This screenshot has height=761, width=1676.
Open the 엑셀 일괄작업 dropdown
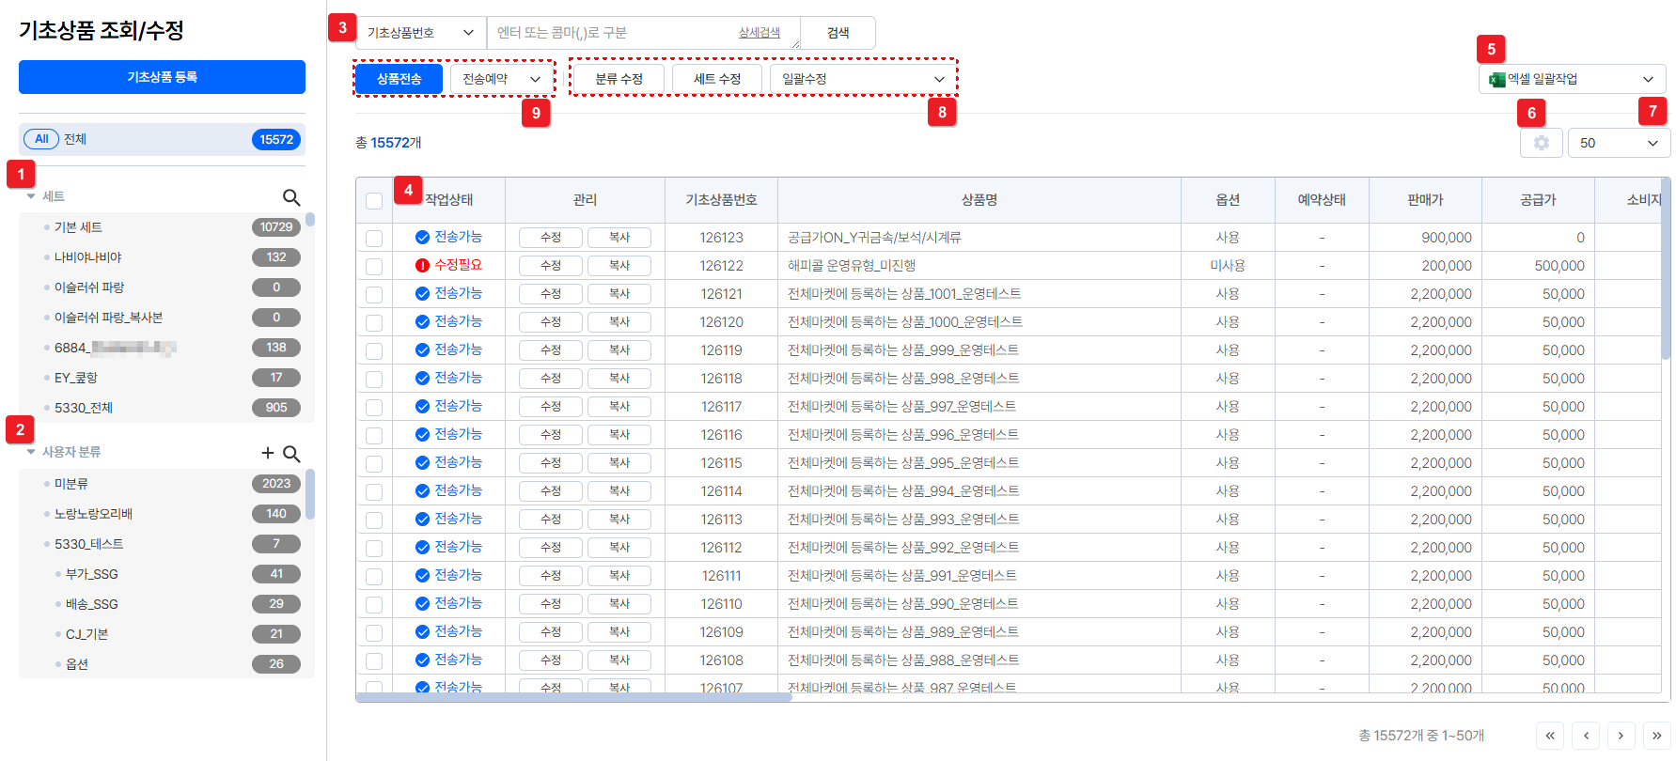(x=1572, y=79)
